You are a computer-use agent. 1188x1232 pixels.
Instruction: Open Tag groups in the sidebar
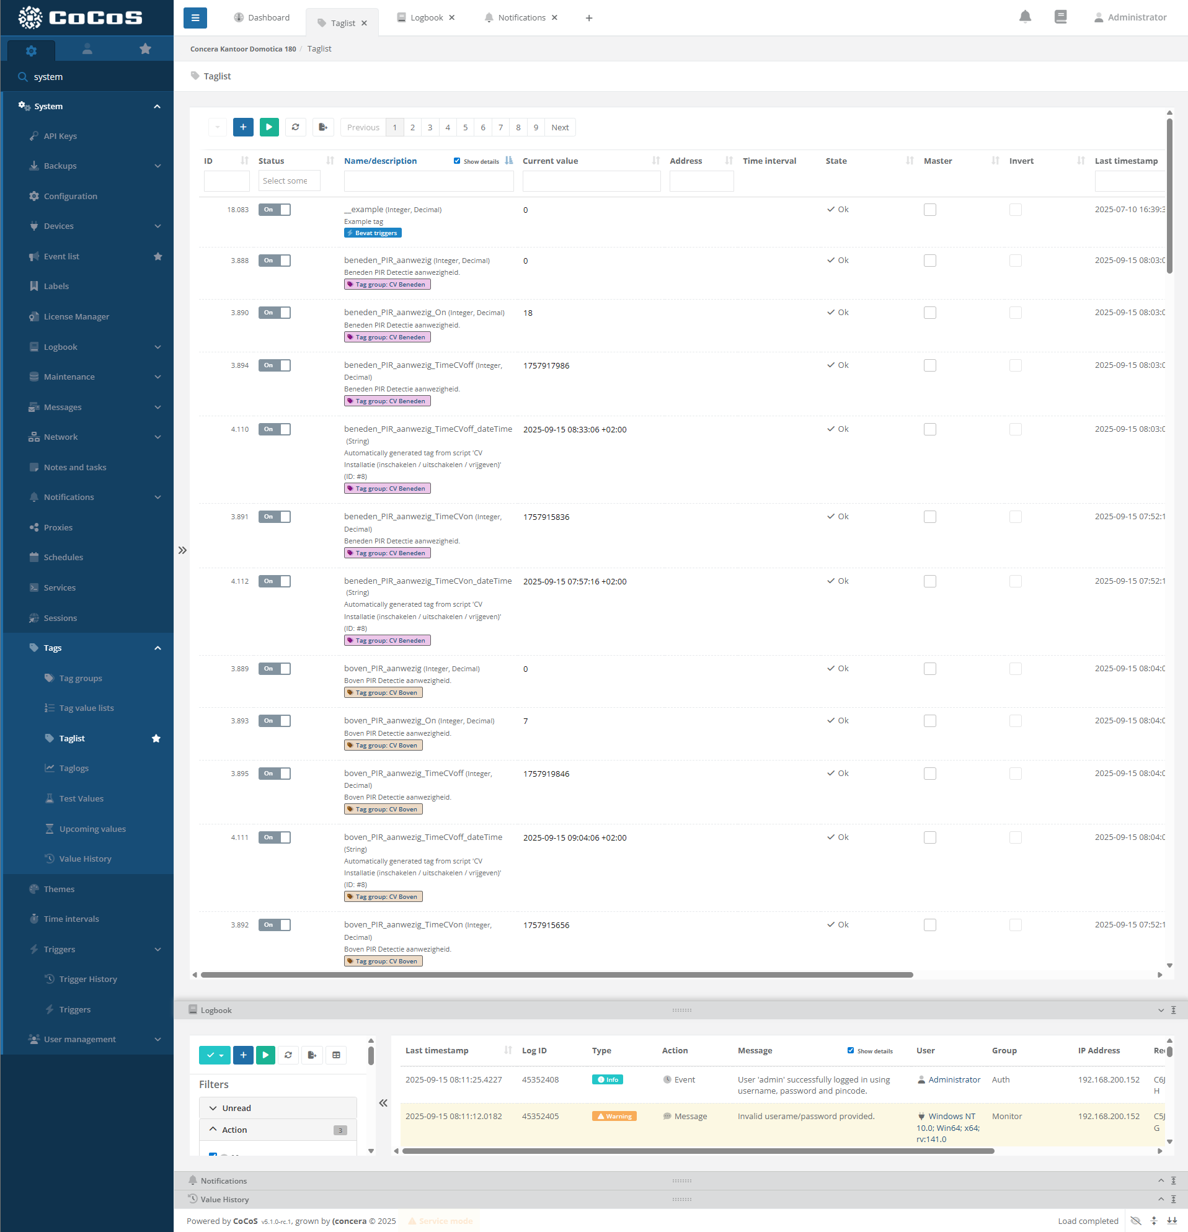[x=81, y=678]
